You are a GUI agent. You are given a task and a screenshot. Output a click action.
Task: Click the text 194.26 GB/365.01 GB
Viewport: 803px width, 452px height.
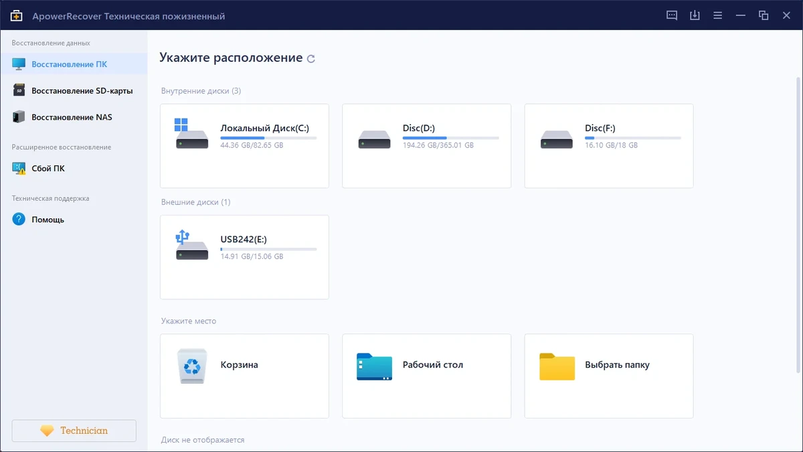438,145
